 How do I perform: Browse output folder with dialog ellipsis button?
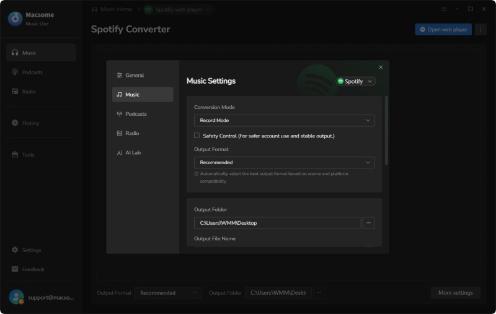click(x=368, y=223)
